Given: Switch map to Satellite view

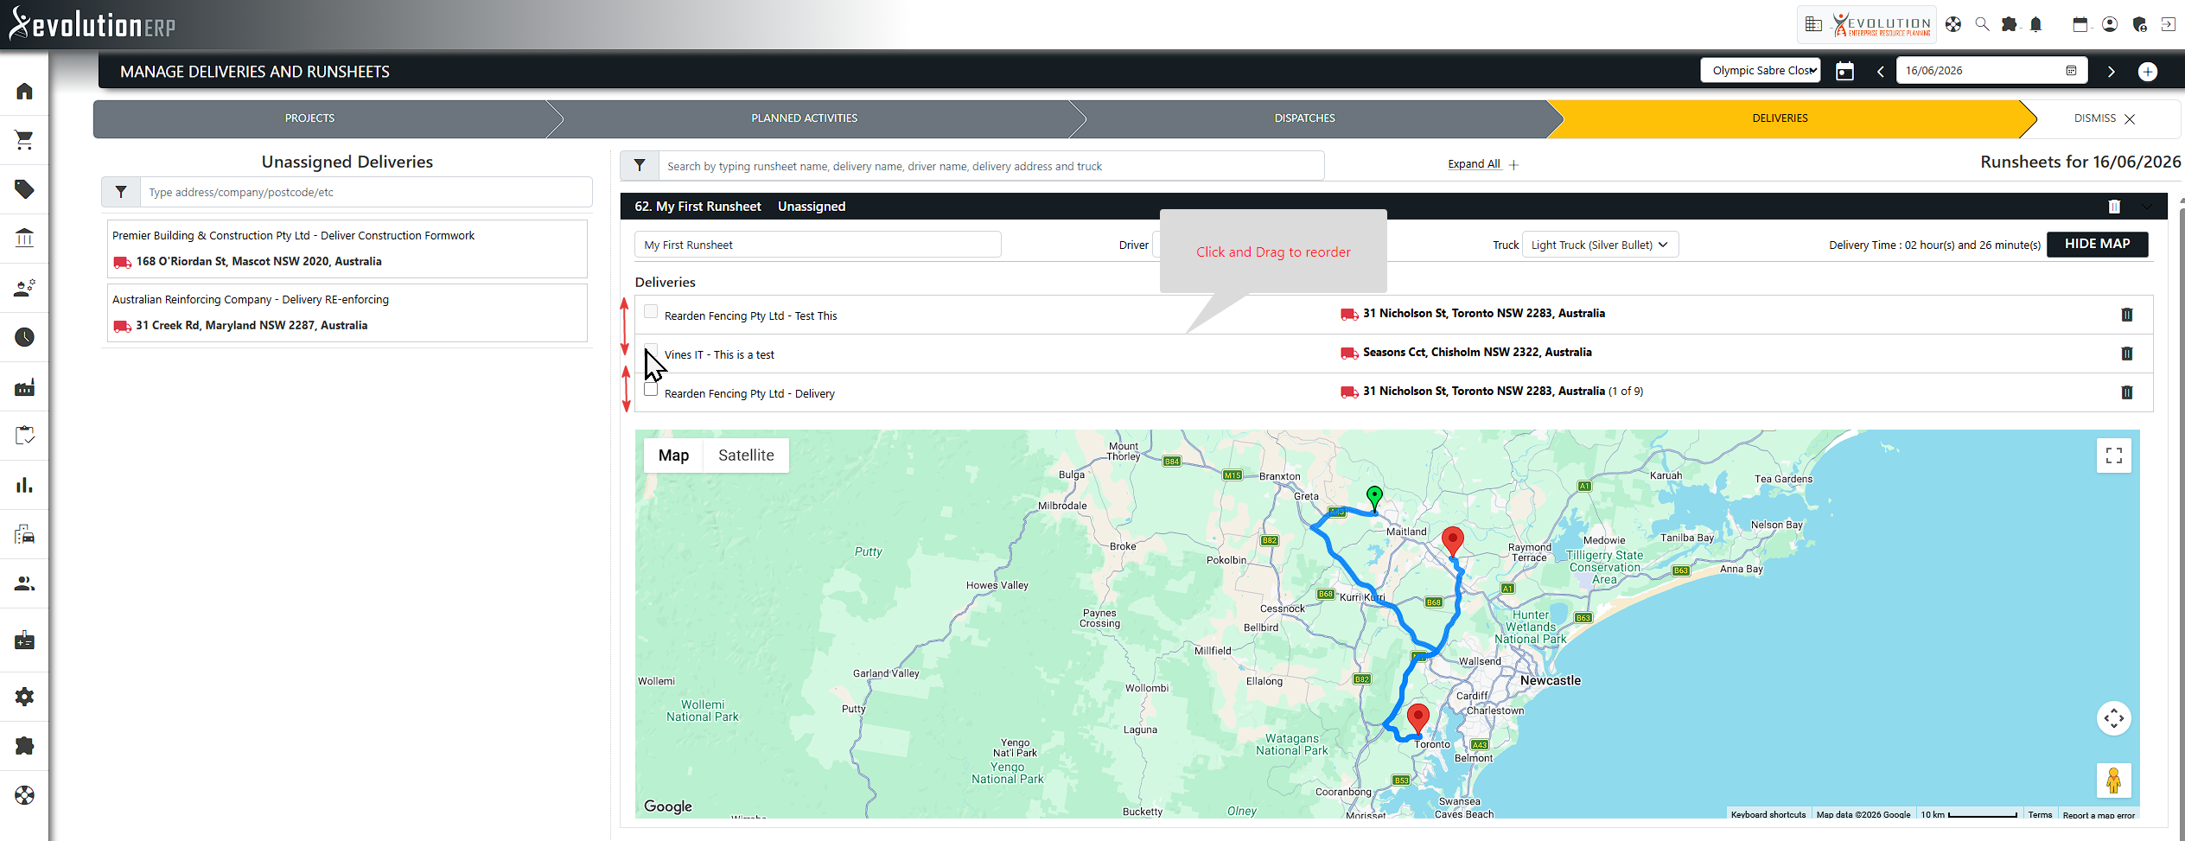Looking at the screenshot, I should pos(746,456).
